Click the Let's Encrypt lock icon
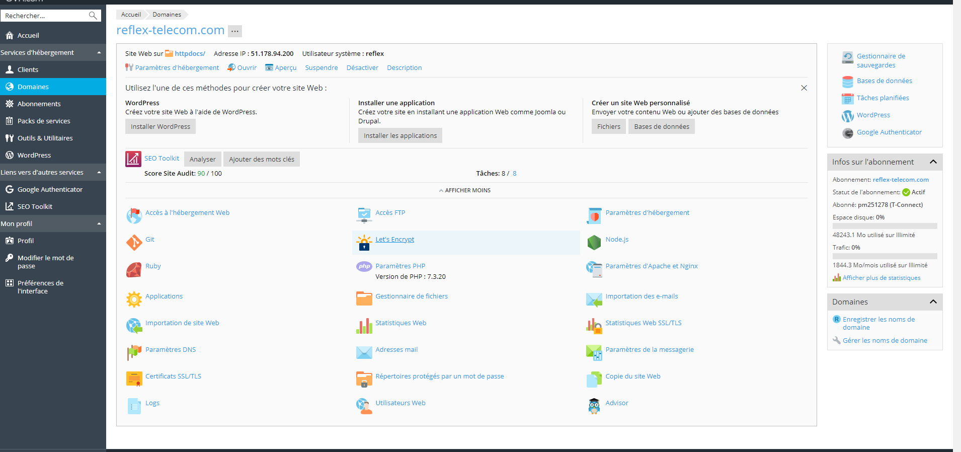Image resolution: width=961 pixels, height=452 pixels. (364, 243)
